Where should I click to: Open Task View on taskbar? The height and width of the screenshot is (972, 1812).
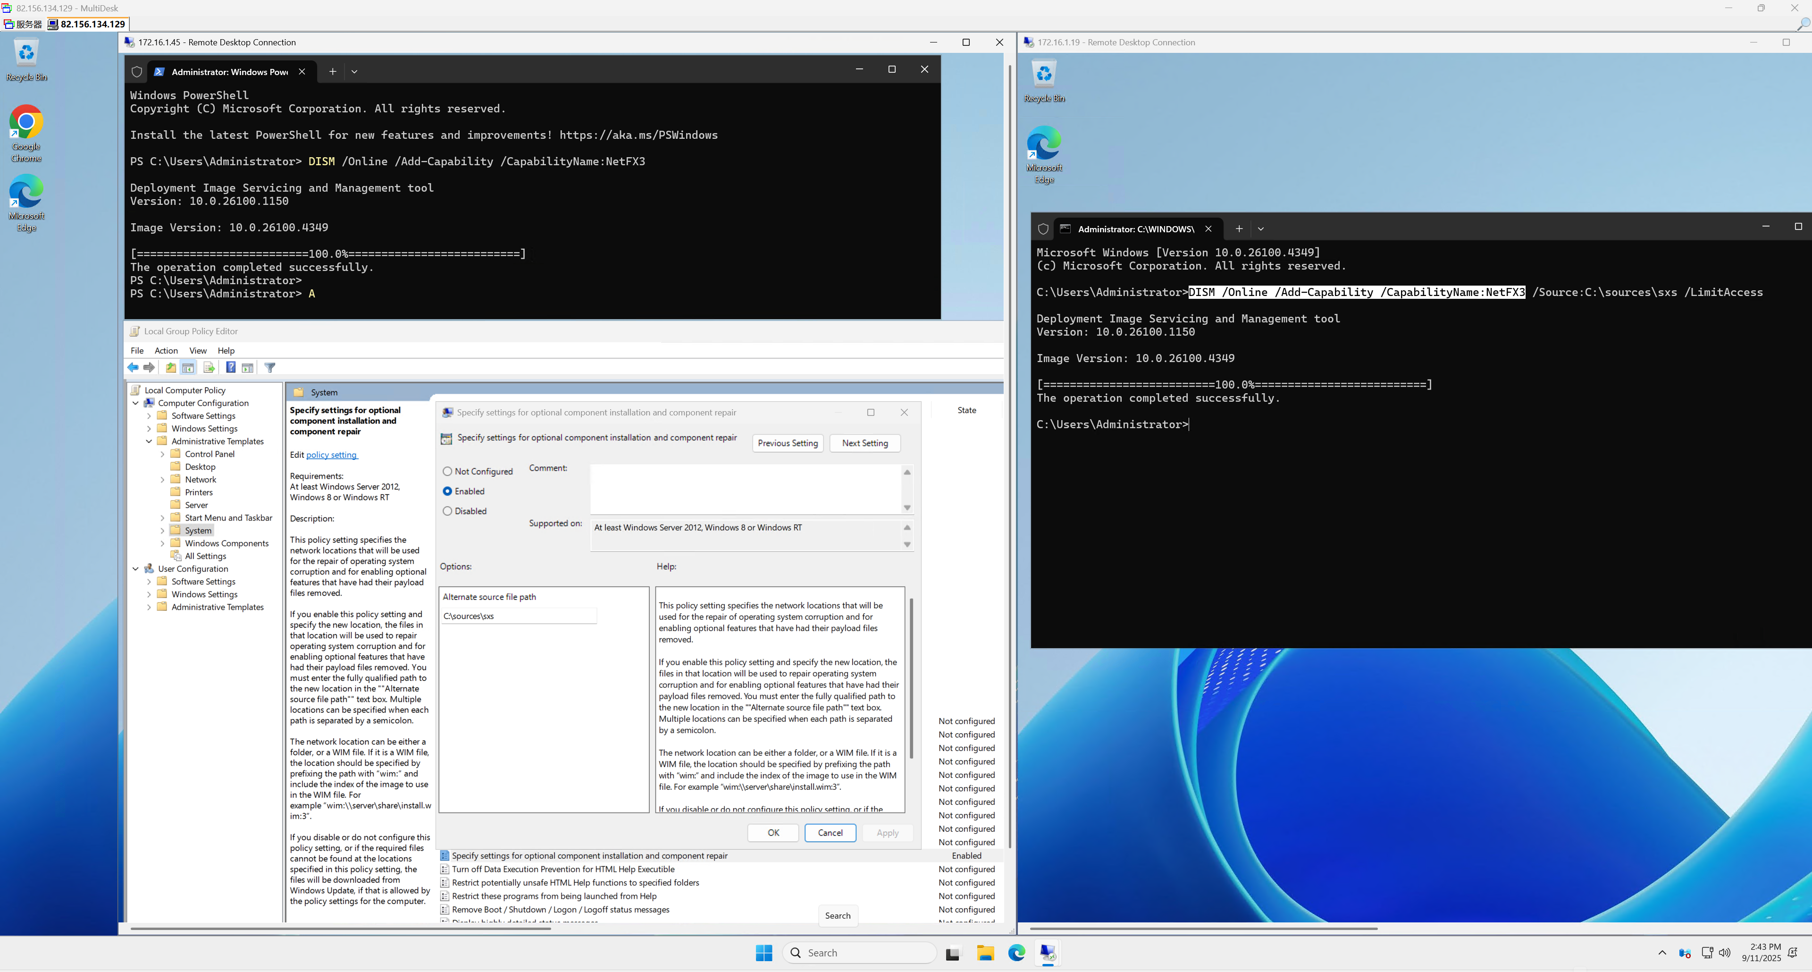point(952,953)
